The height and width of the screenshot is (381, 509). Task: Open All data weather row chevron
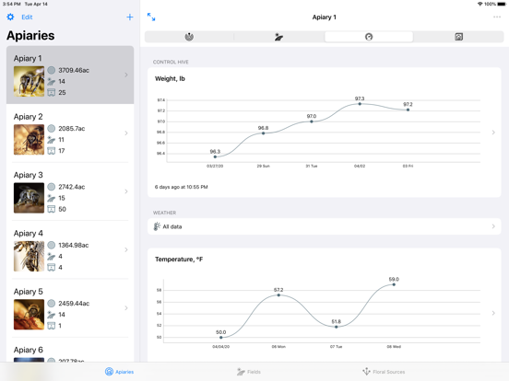coord(493,226)
